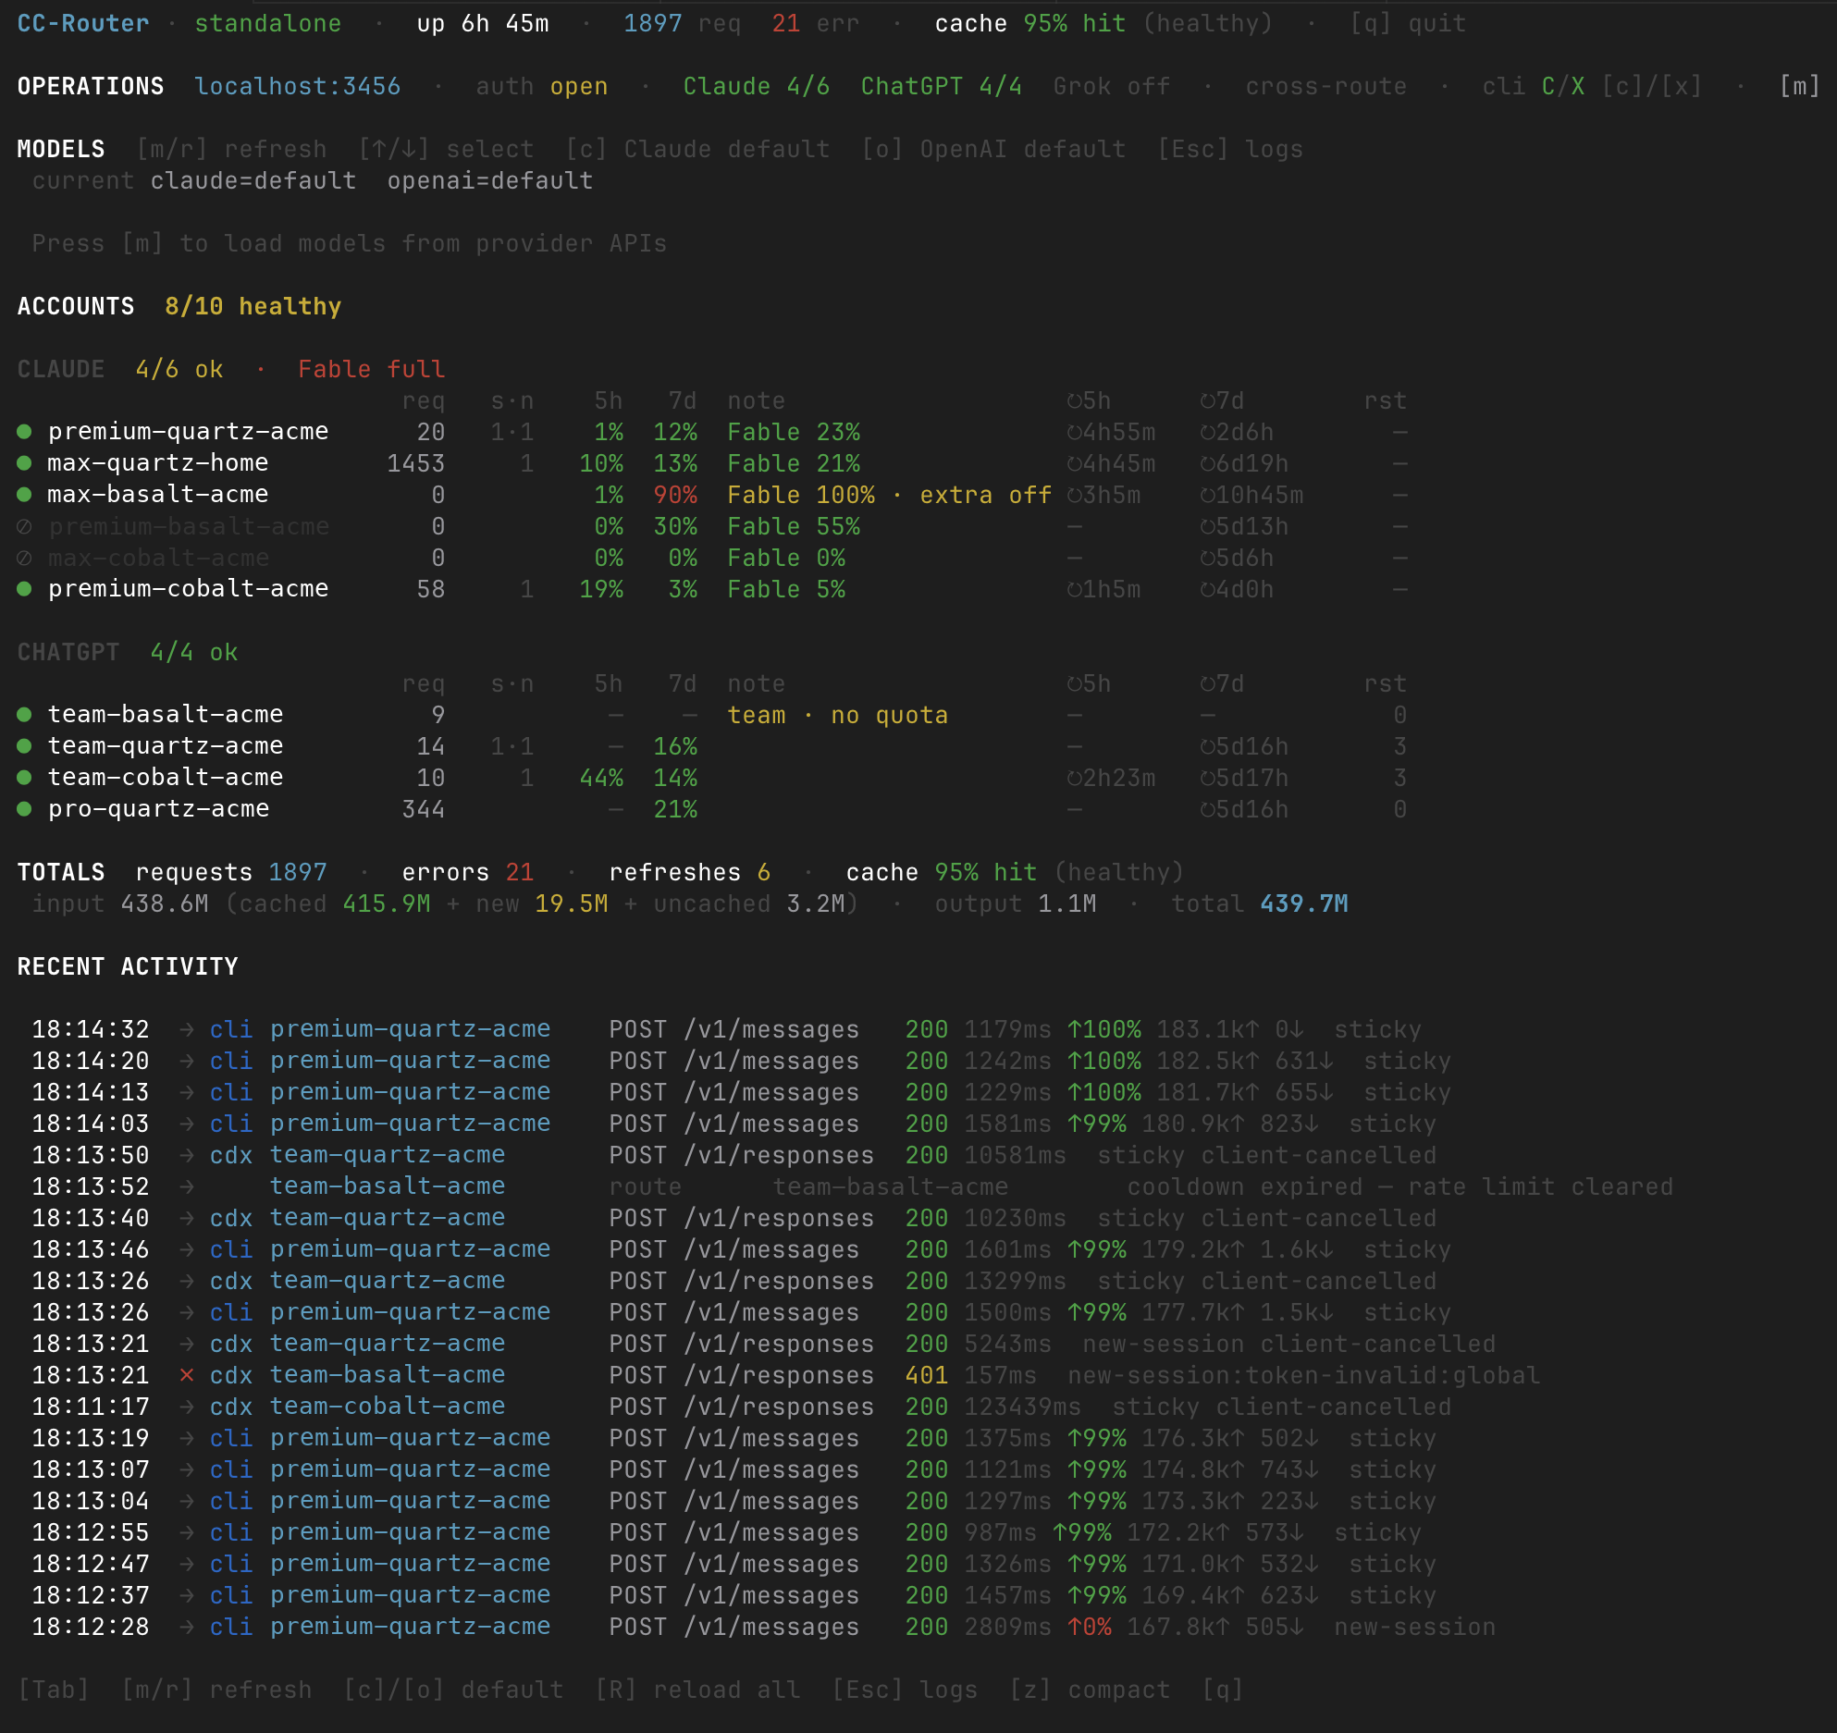This screenshot has height=1733, width=1837.
Task: Click the 'Fable full' warning in CLAUDE header
Action: point(372,369)
